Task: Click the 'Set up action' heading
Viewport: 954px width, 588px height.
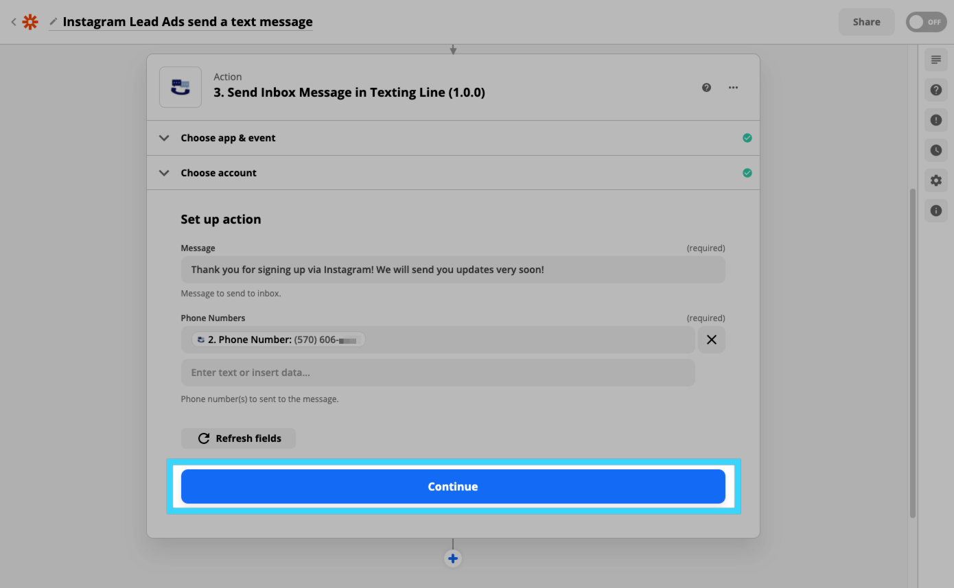Action: click(221, 220)
